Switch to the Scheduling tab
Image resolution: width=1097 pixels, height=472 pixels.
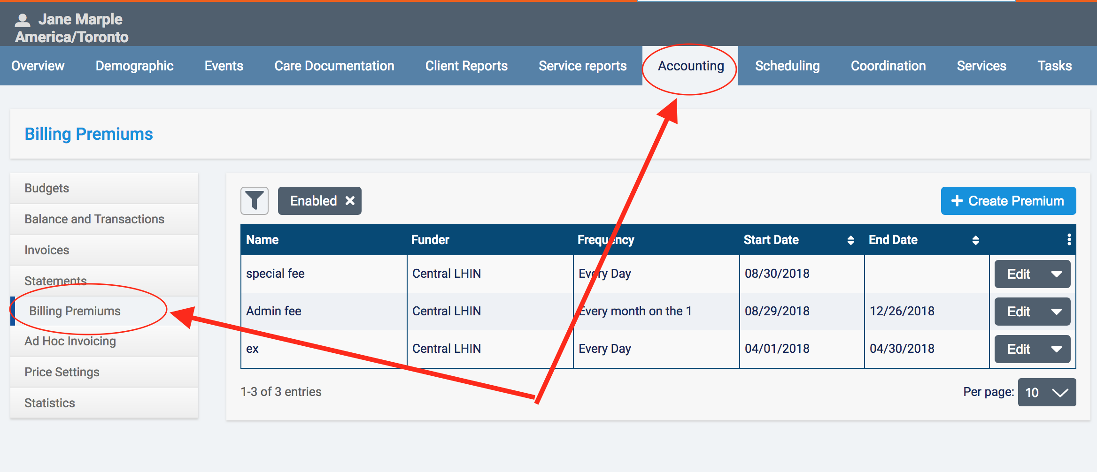point(787,66)
